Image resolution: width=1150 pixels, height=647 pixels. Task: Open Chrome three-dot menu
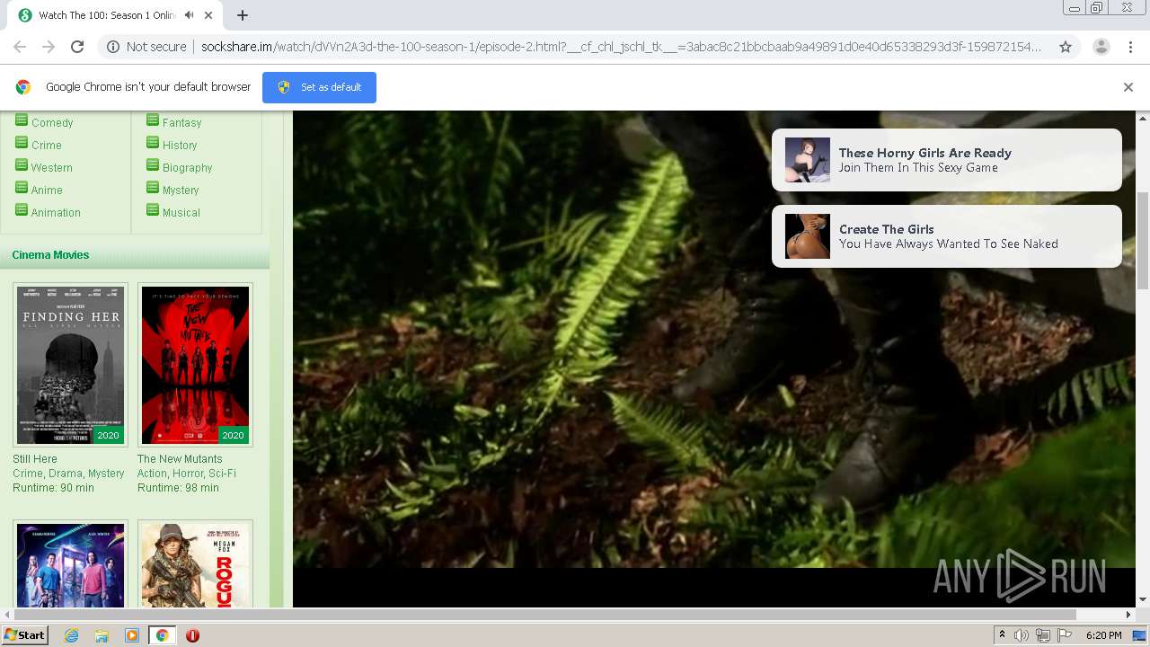[1130, 47]
